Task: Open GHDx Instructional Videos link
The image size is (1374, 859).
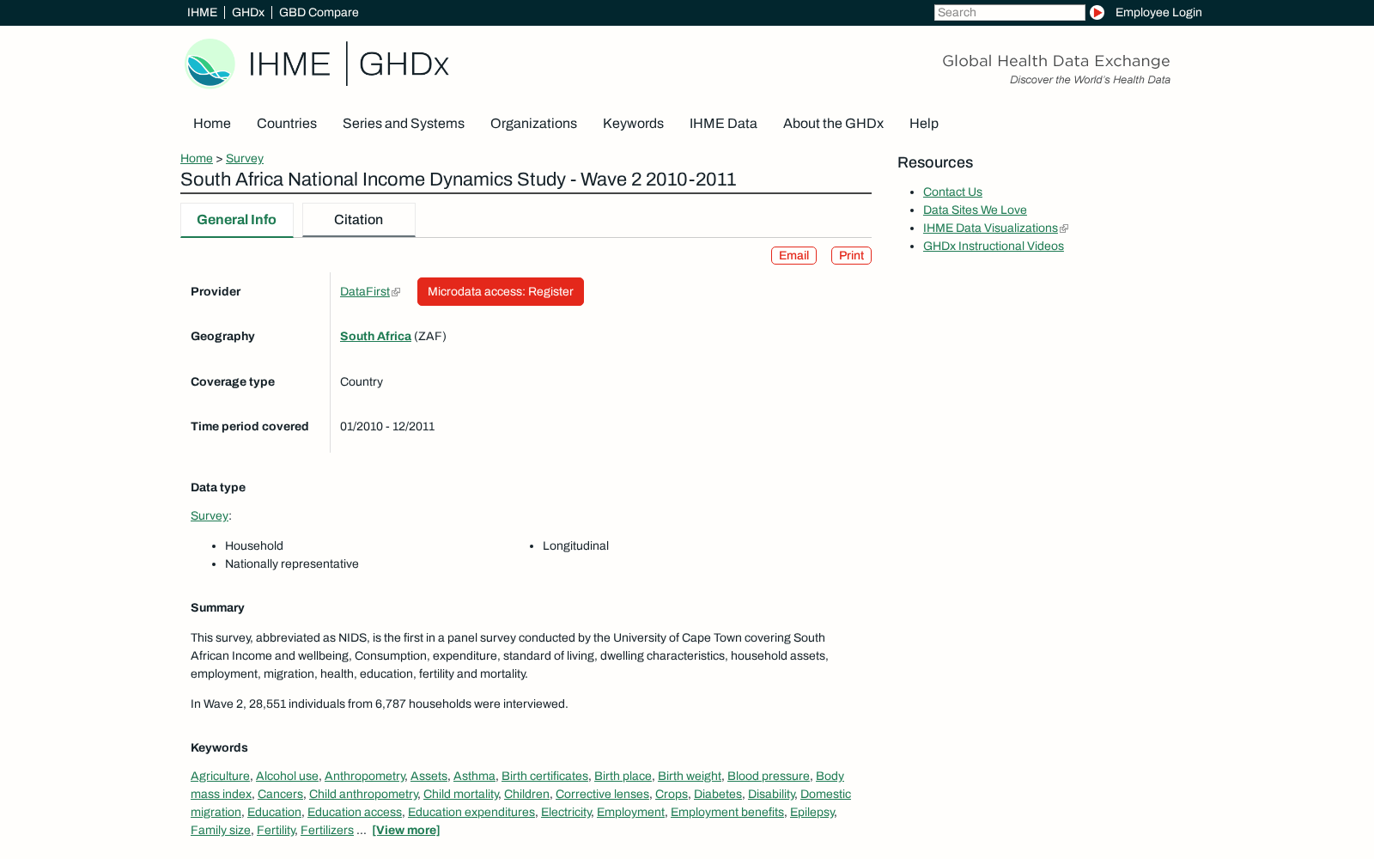Action: point(994,247)
